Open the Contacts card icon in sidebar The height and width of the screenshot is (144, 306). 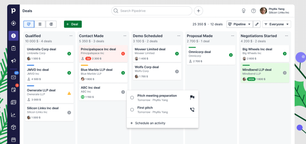point(13,102)
